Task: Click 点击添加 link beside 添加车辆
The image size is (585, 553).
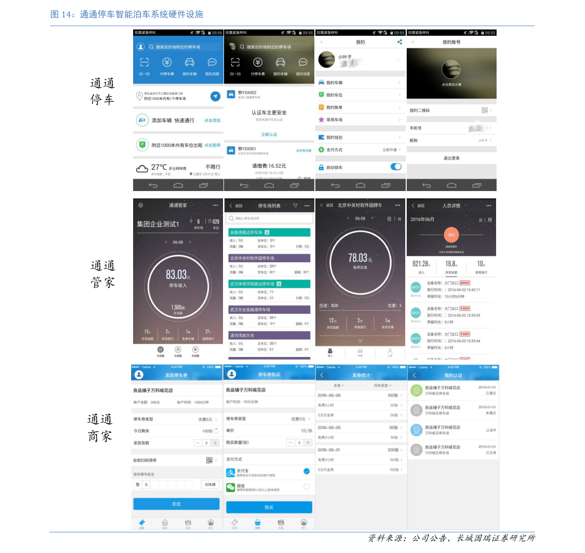Action: coord(212,120)
